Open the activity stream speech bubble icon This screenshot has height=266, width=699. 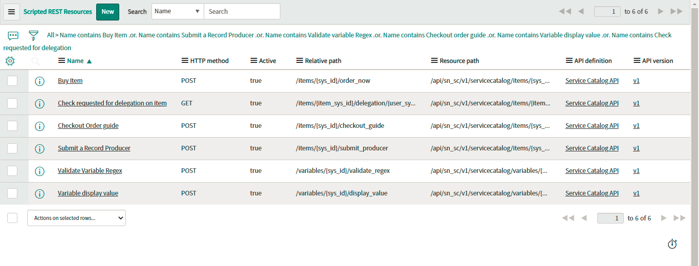[13, 36]
